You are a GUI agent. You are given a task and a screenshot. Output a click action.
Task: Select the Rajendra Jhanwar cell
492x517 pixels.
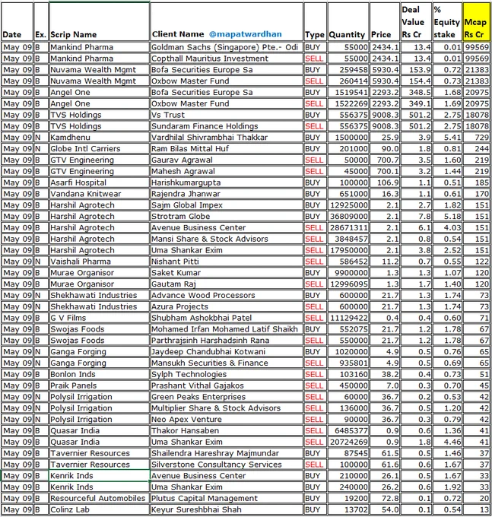[x=227, y=194]
